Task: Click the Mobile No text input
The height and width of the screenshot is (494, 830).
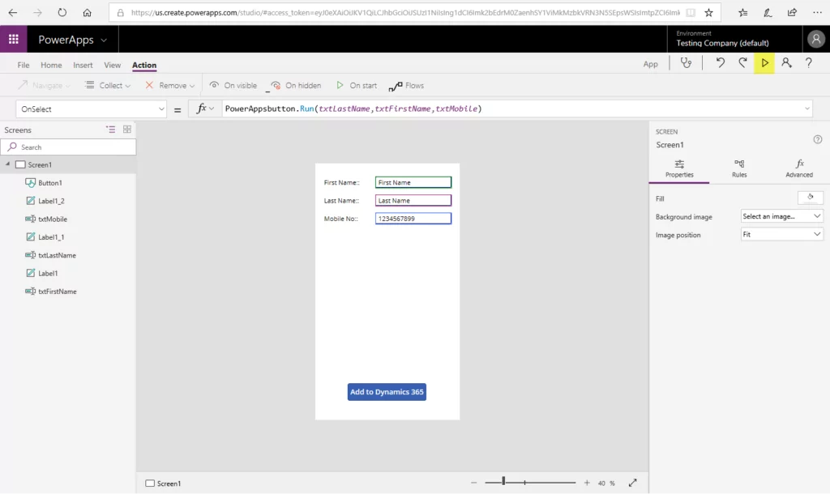Action: pyautogui.click(x=413, y=219)
